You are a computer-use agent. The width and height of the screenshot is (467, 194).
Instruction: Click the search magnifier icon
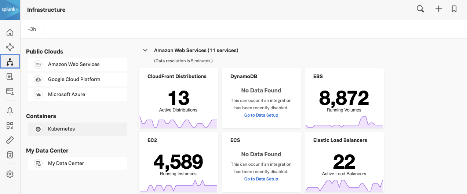coord(420,9)
